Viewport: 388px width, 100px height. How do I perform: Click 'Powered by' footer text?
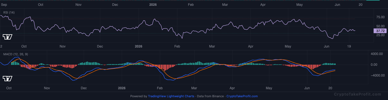point(139,96)
